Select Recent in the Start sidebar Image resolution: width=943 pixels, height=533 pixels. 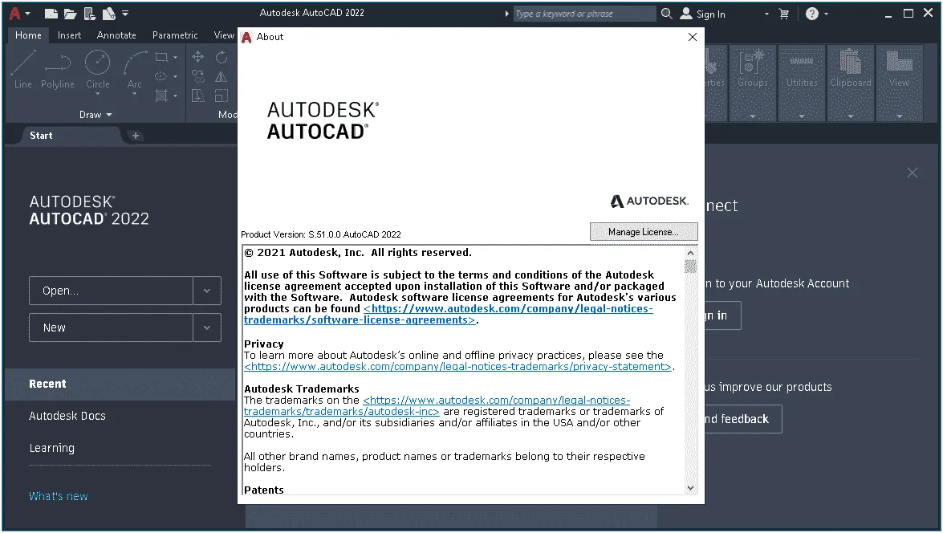tap(120, 384)
